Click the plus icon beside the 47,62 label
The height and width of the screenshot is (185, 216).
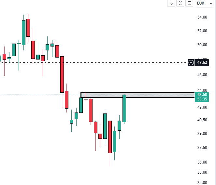[x=191, y=62]
